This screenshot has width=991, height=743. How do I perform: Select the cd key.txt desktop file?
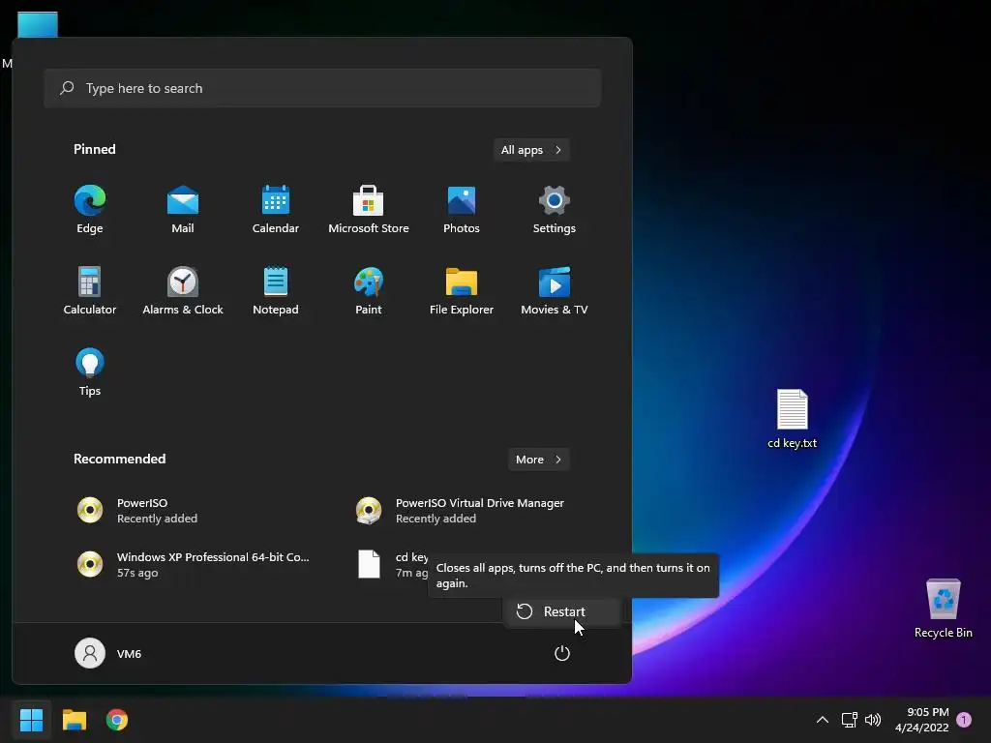click(792, 419)
